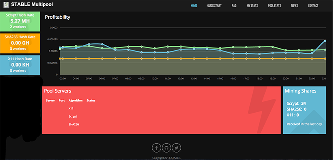This screenshot has width=333, height=160.
Task: Open the NEWS nav item
Action: [x=294, y=6]
